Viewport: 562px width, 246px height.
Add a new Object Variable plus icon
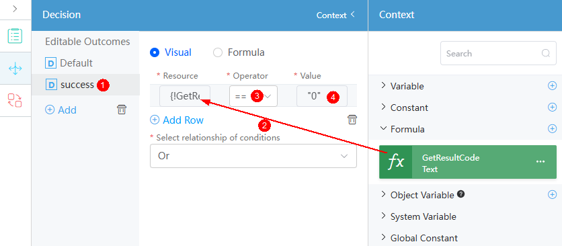553,195
